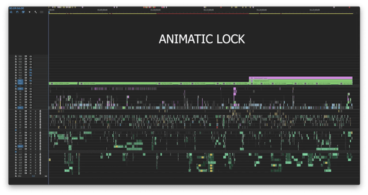Screen dimensions: 368x195
Task: Jump ruler to 01:15:00:00
Action: tap(209, 10)
